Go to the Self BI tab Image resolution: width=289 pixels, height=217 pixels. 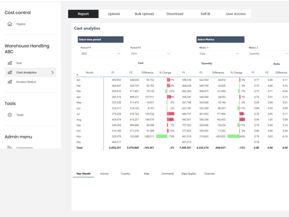pyautogui.click(x=205, y=14)
